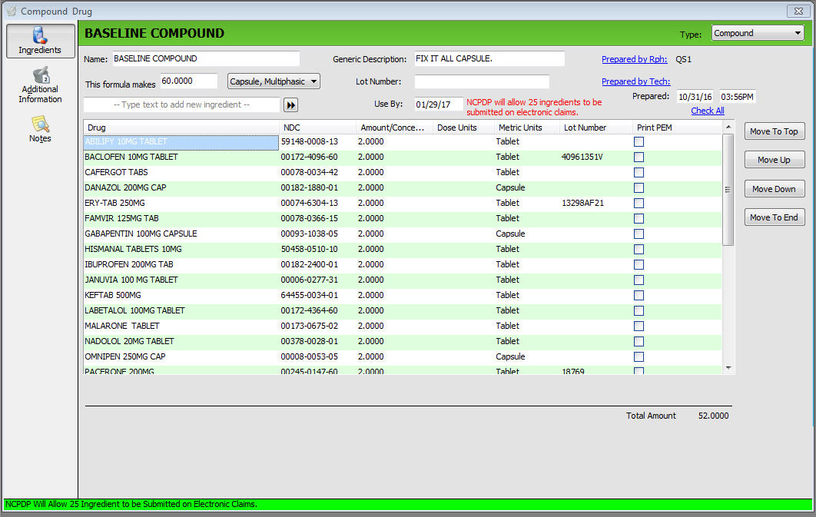Toggle Print PEM for HISMANAL TABLETS 10MG
816x517 pixels.
tap(639, 249)
